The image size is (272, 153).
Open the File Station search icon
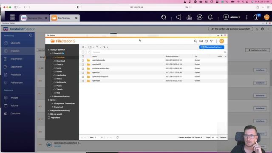coord(195,41)
